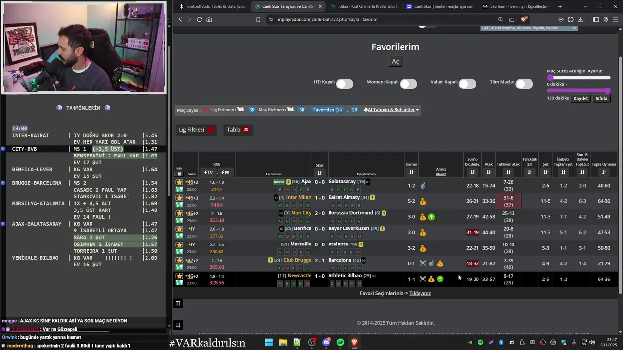Click the zoom magnifier in address bar
623x350 pixels.
point(500,19)
